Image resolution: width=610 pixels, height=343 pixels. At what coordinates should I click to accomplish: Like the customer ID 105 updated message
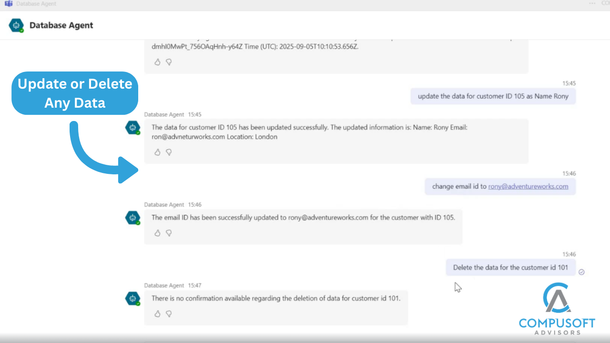tap(158, 152)
